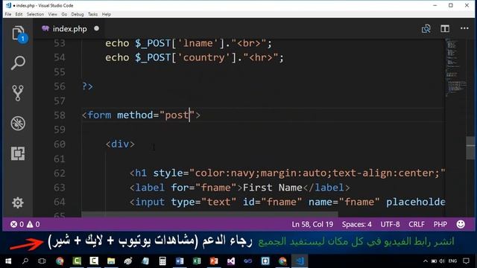This screenshot has width=477, height=268.
Task: Open File Explorer from the taskbar
Action: tap(111, 261)
